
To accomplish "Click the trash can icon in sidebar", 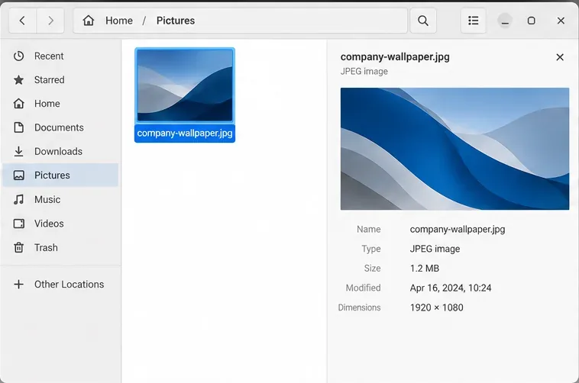I will [19, 248].
